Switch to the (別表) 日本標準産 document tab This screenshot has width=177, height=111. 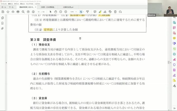tap(48, 7)
